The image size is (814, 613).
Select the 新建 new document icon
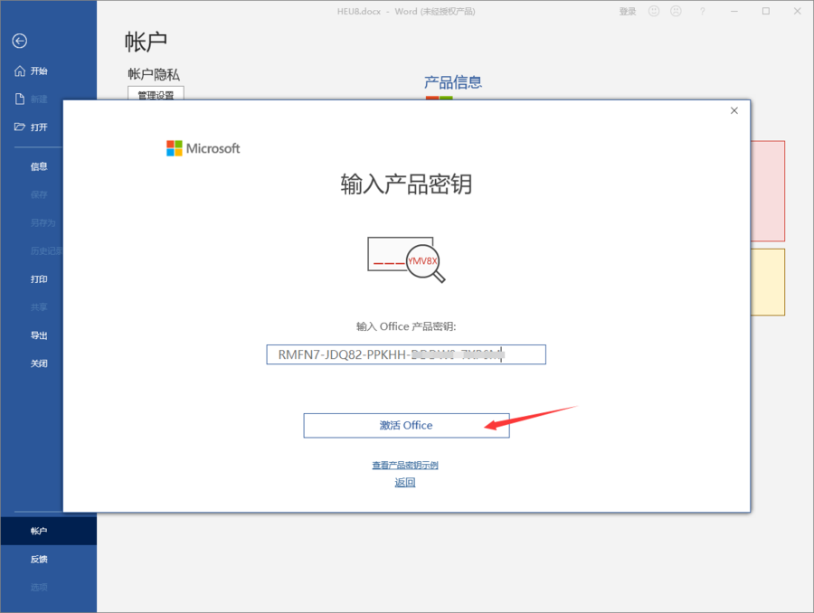click(x=20, y=99)
